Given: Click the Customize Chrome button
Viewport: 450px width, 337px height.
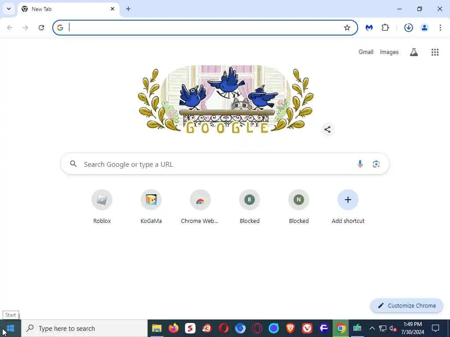Looking at the screenshot, I should click(x=406, y=305).
